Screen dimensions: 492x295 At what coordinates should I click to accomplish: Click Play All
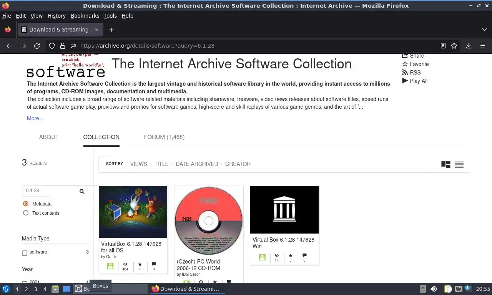coord(415,81)
